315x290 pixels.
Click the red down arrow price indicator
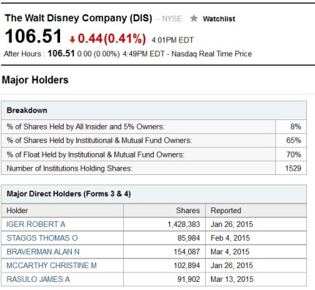point(72,40)
